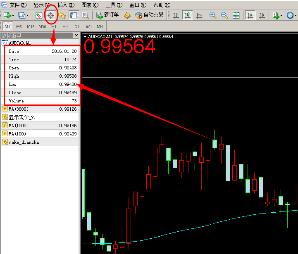Click the 新订单 (New Order) button
The image size is (298, 254).
107,15
